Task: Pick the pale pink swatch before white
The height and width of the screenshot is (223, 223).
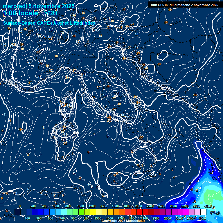Action: 197,212
